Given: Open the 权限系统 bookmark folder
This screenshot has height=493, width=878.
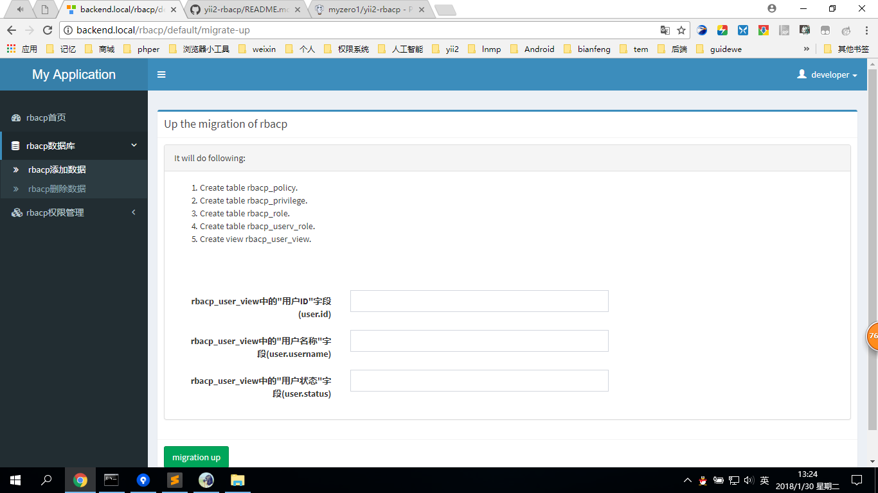Looking at the screenshot, I should tap(346, 49).
